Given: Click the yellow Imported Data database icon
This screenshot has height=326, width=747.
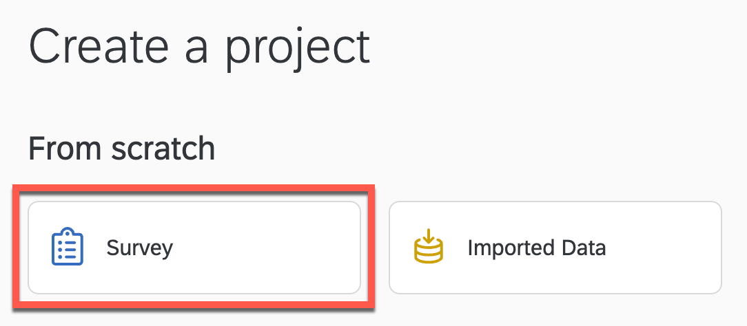Looking at the screenshot, I should pos(429,248).
